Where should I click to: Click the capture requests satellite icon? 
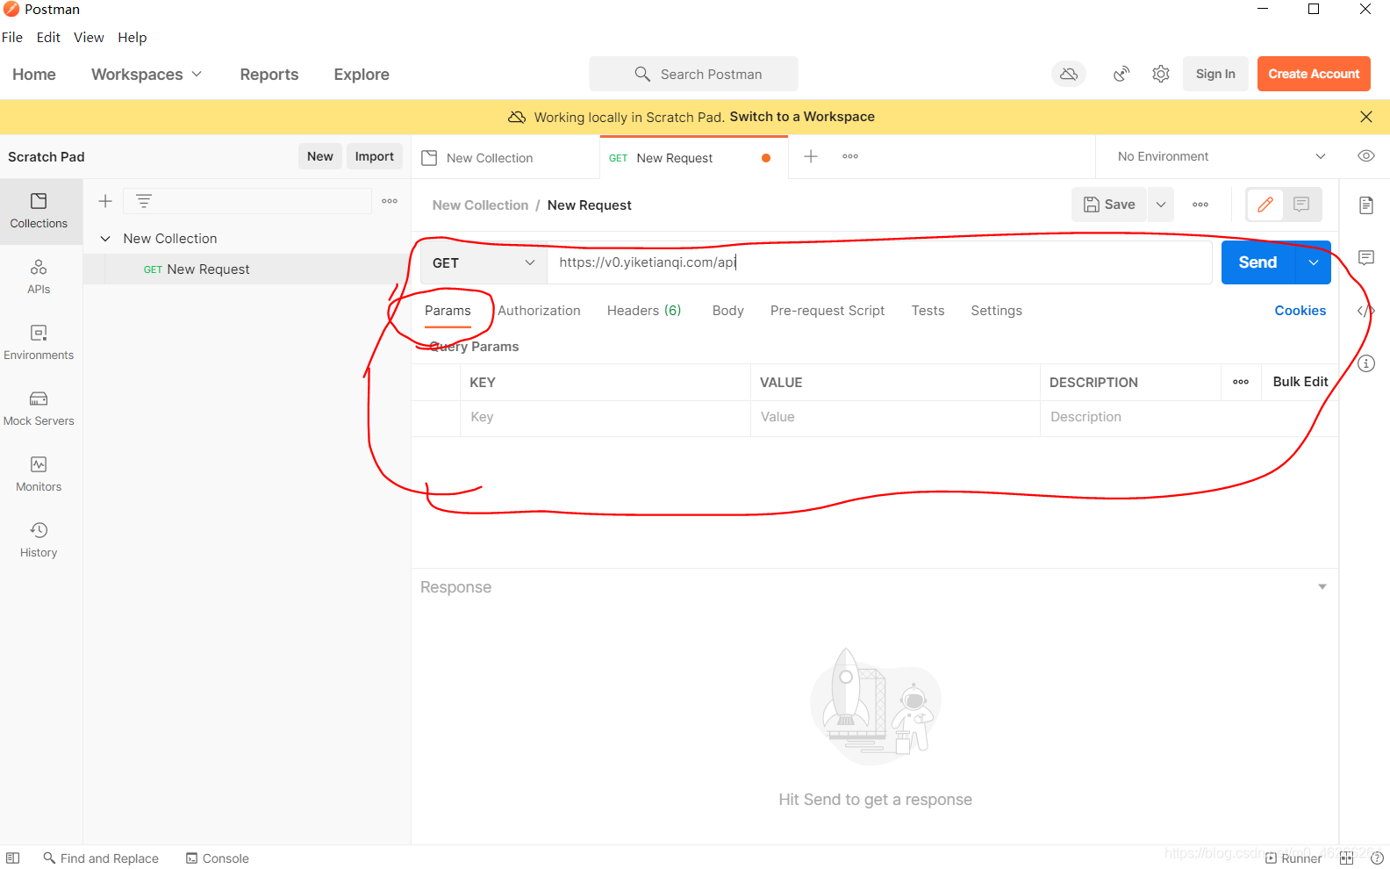(1121, 74)
